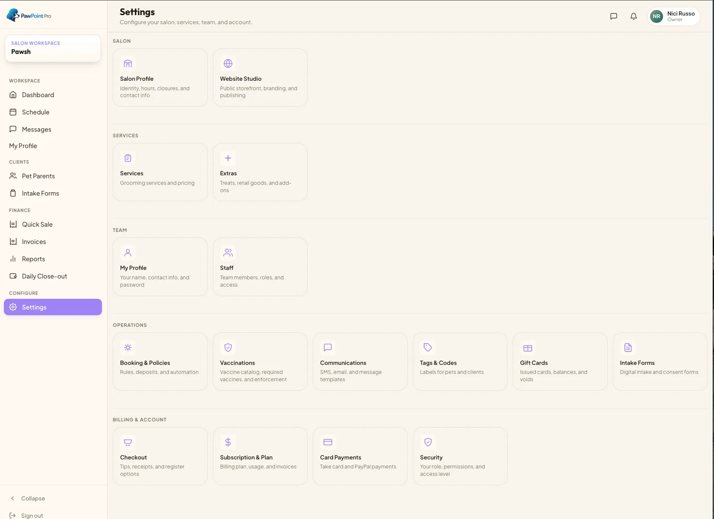
Task: Open the Pawsh salon workspace switcher
Action: pos(53,48)
